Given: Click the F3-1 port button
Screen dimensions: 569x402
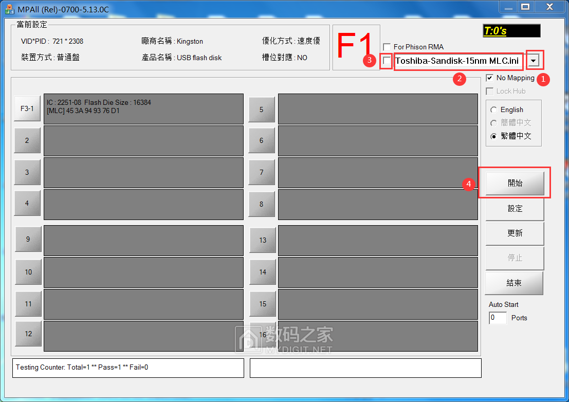Looking at the screenshot, I should tap(27, 108).
